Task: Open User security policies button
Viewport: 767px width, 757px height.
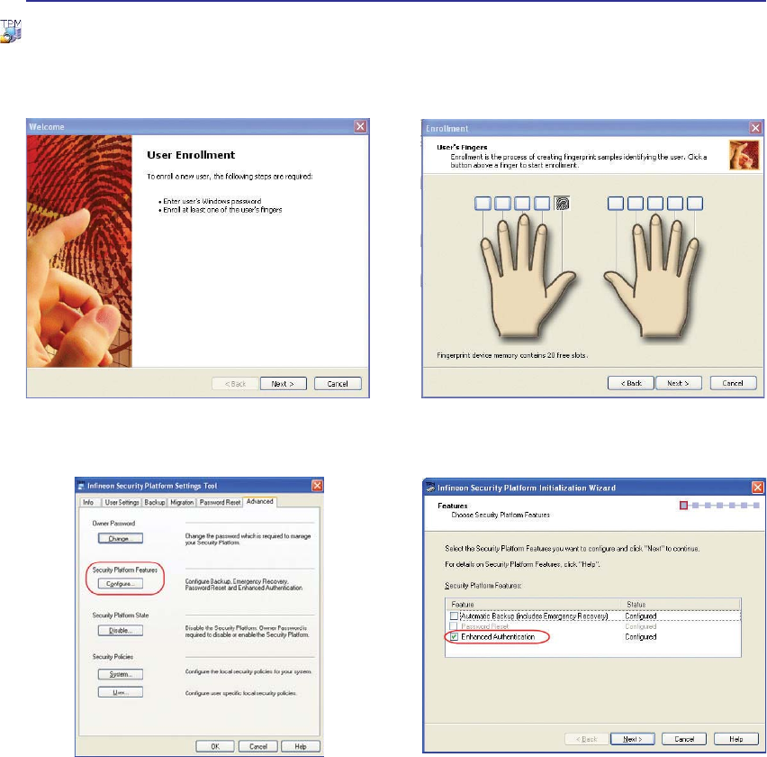Action: tap(121, 692)
